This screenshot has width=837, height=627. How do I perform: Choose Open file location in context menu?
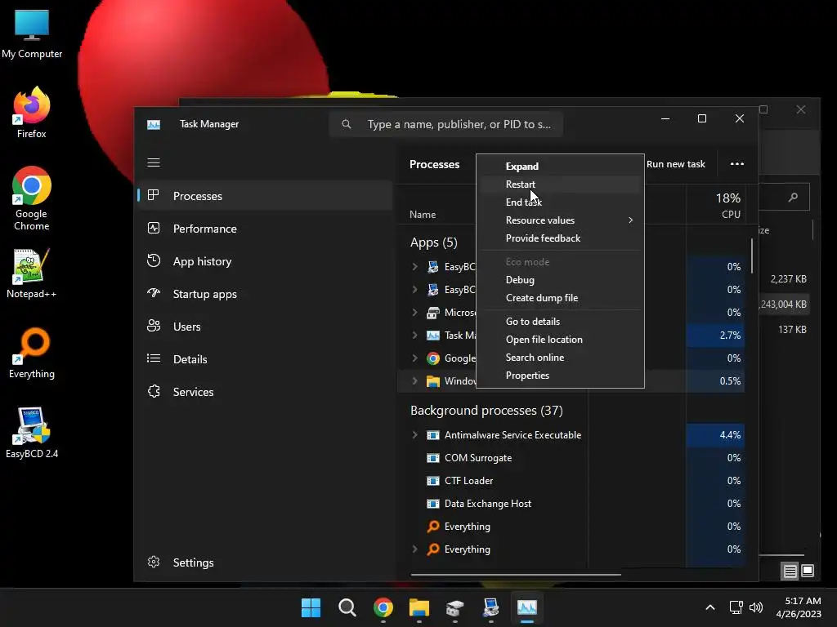click(x=560, y=340)
